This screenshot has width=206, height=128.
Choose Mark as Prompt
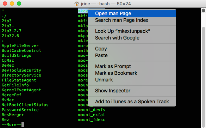coord(132,66)
